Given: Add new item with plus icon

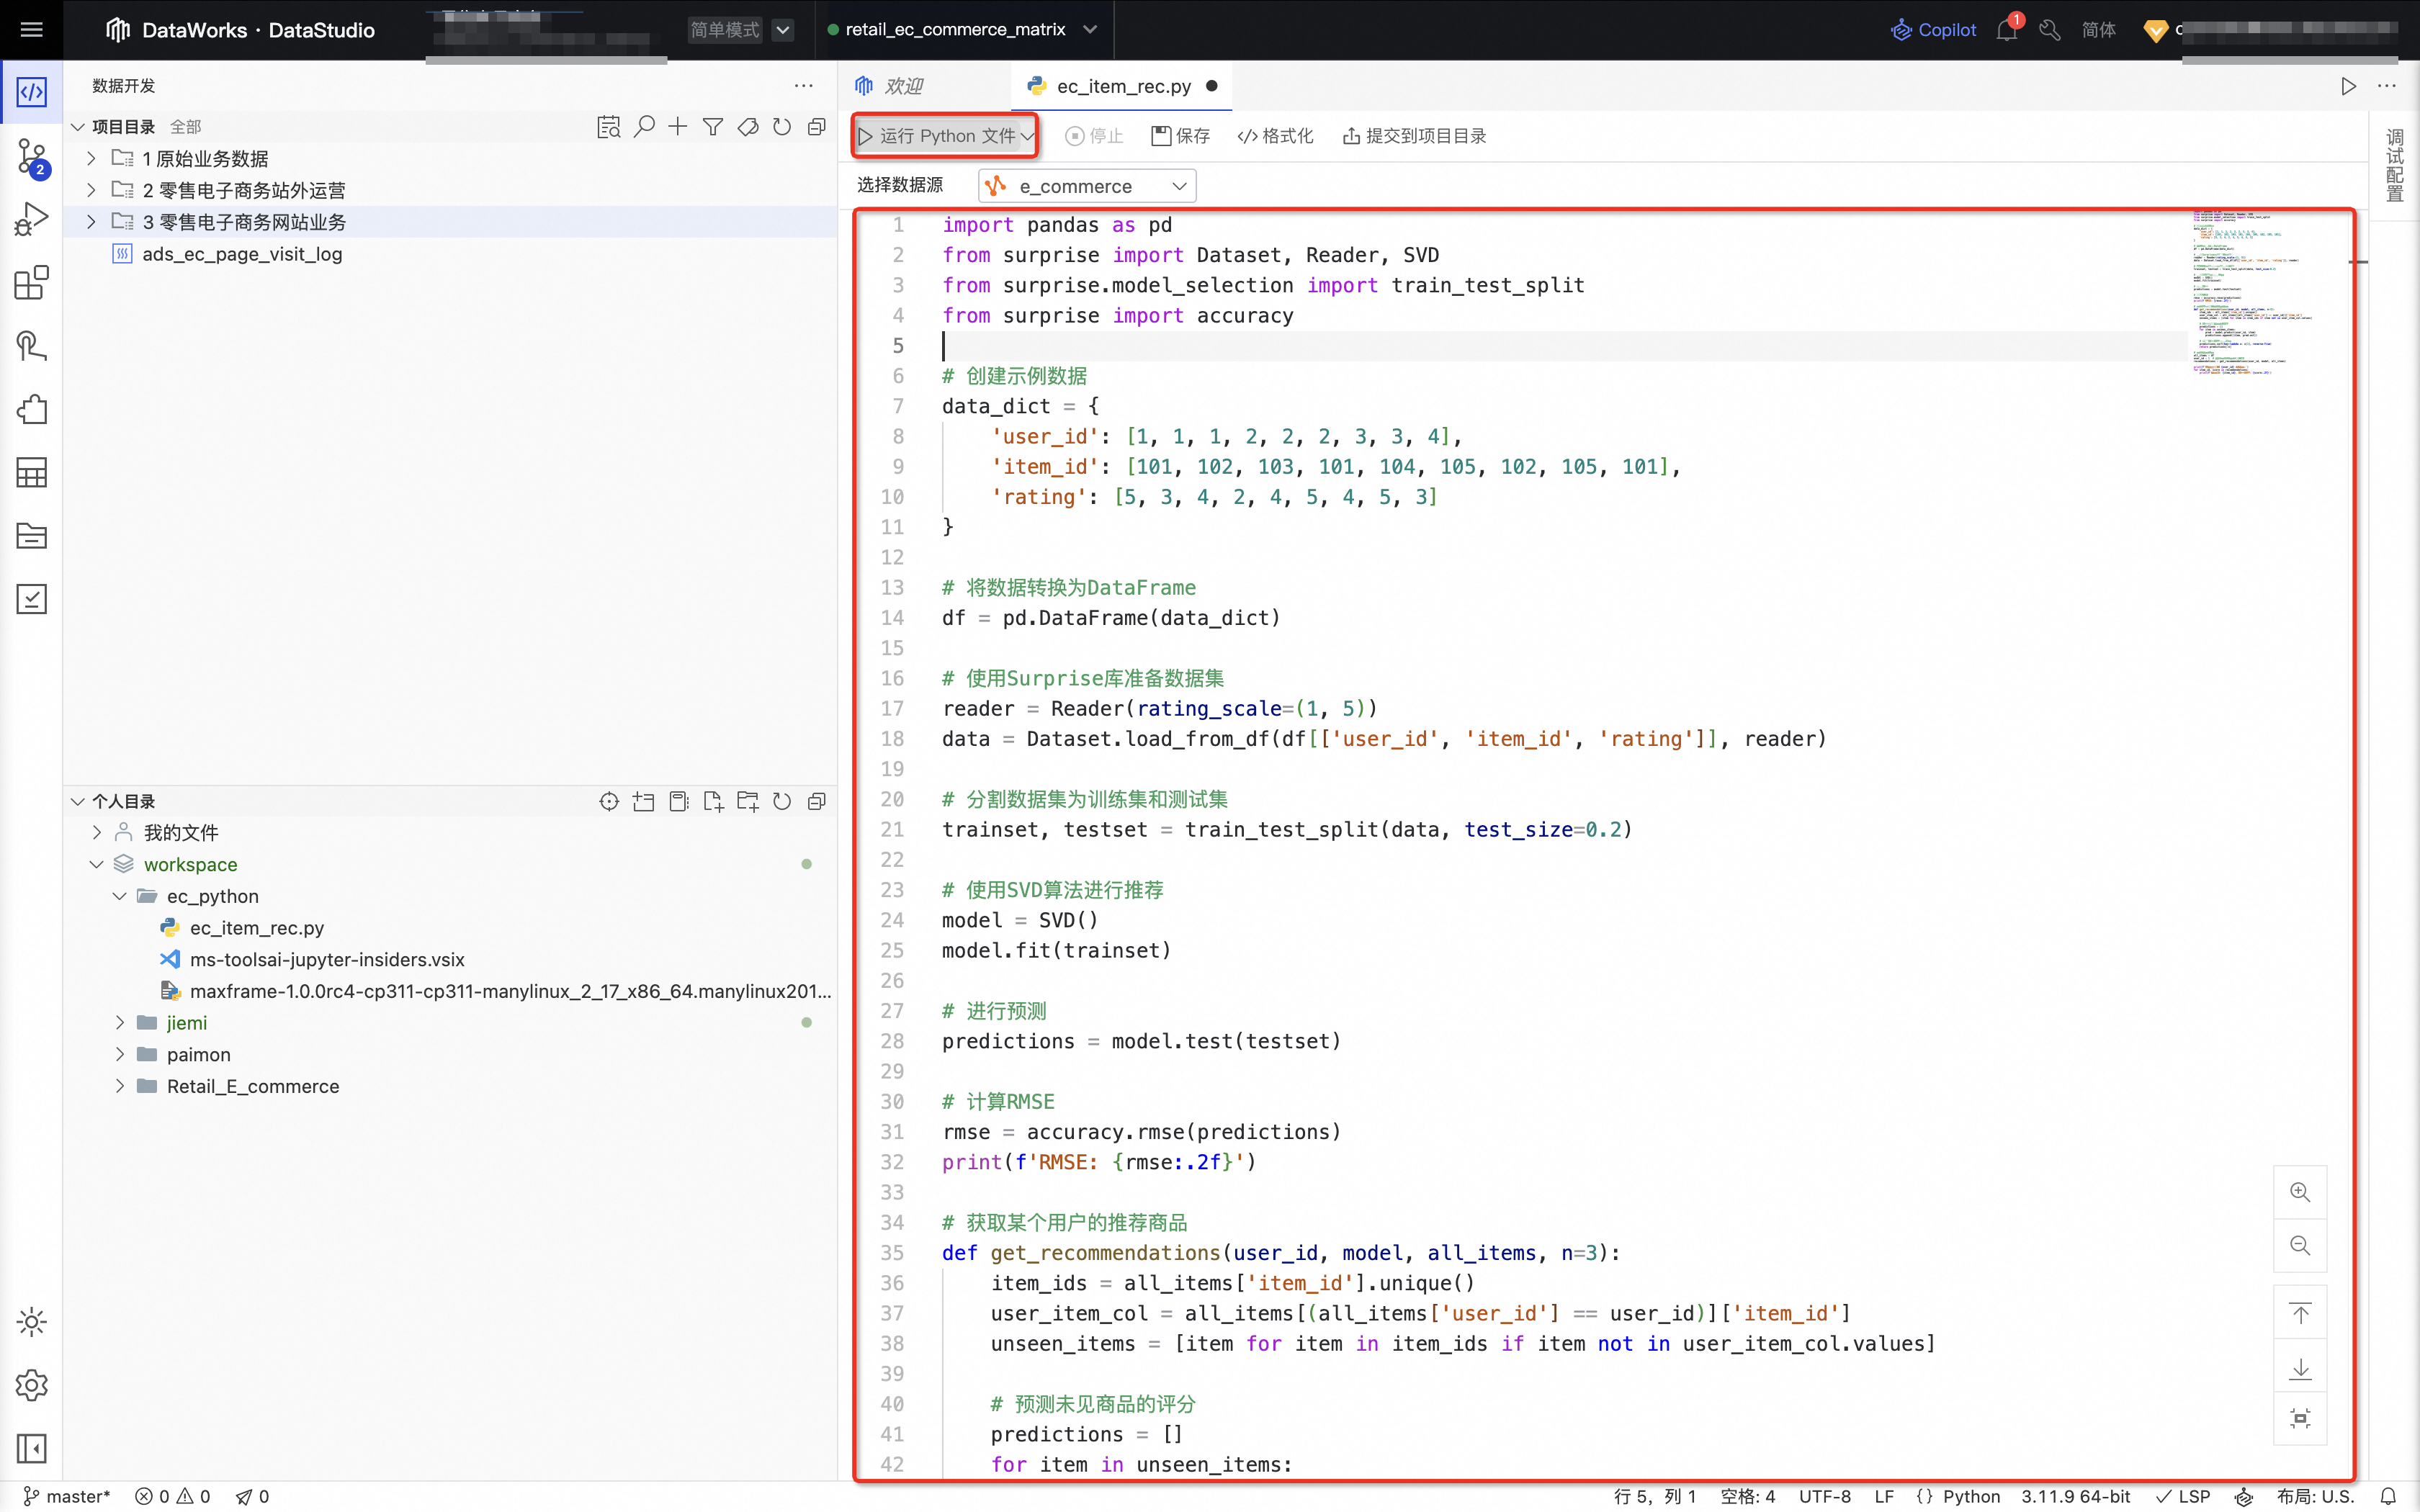Looking at the screenshot, I should (678, 127).
